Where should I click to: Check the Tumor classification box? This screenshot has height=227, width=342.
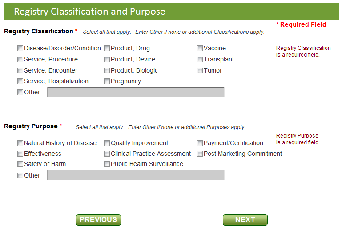click(x=200, y=71)
